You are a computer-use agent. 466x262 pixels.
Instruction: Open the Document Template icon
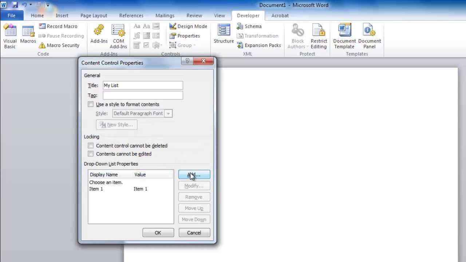click(x=344, y=30)
